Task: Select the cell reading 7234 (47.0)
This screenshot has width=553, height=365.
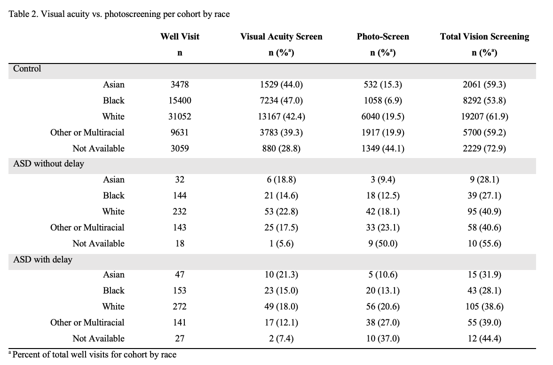Action: coord(281,101)
